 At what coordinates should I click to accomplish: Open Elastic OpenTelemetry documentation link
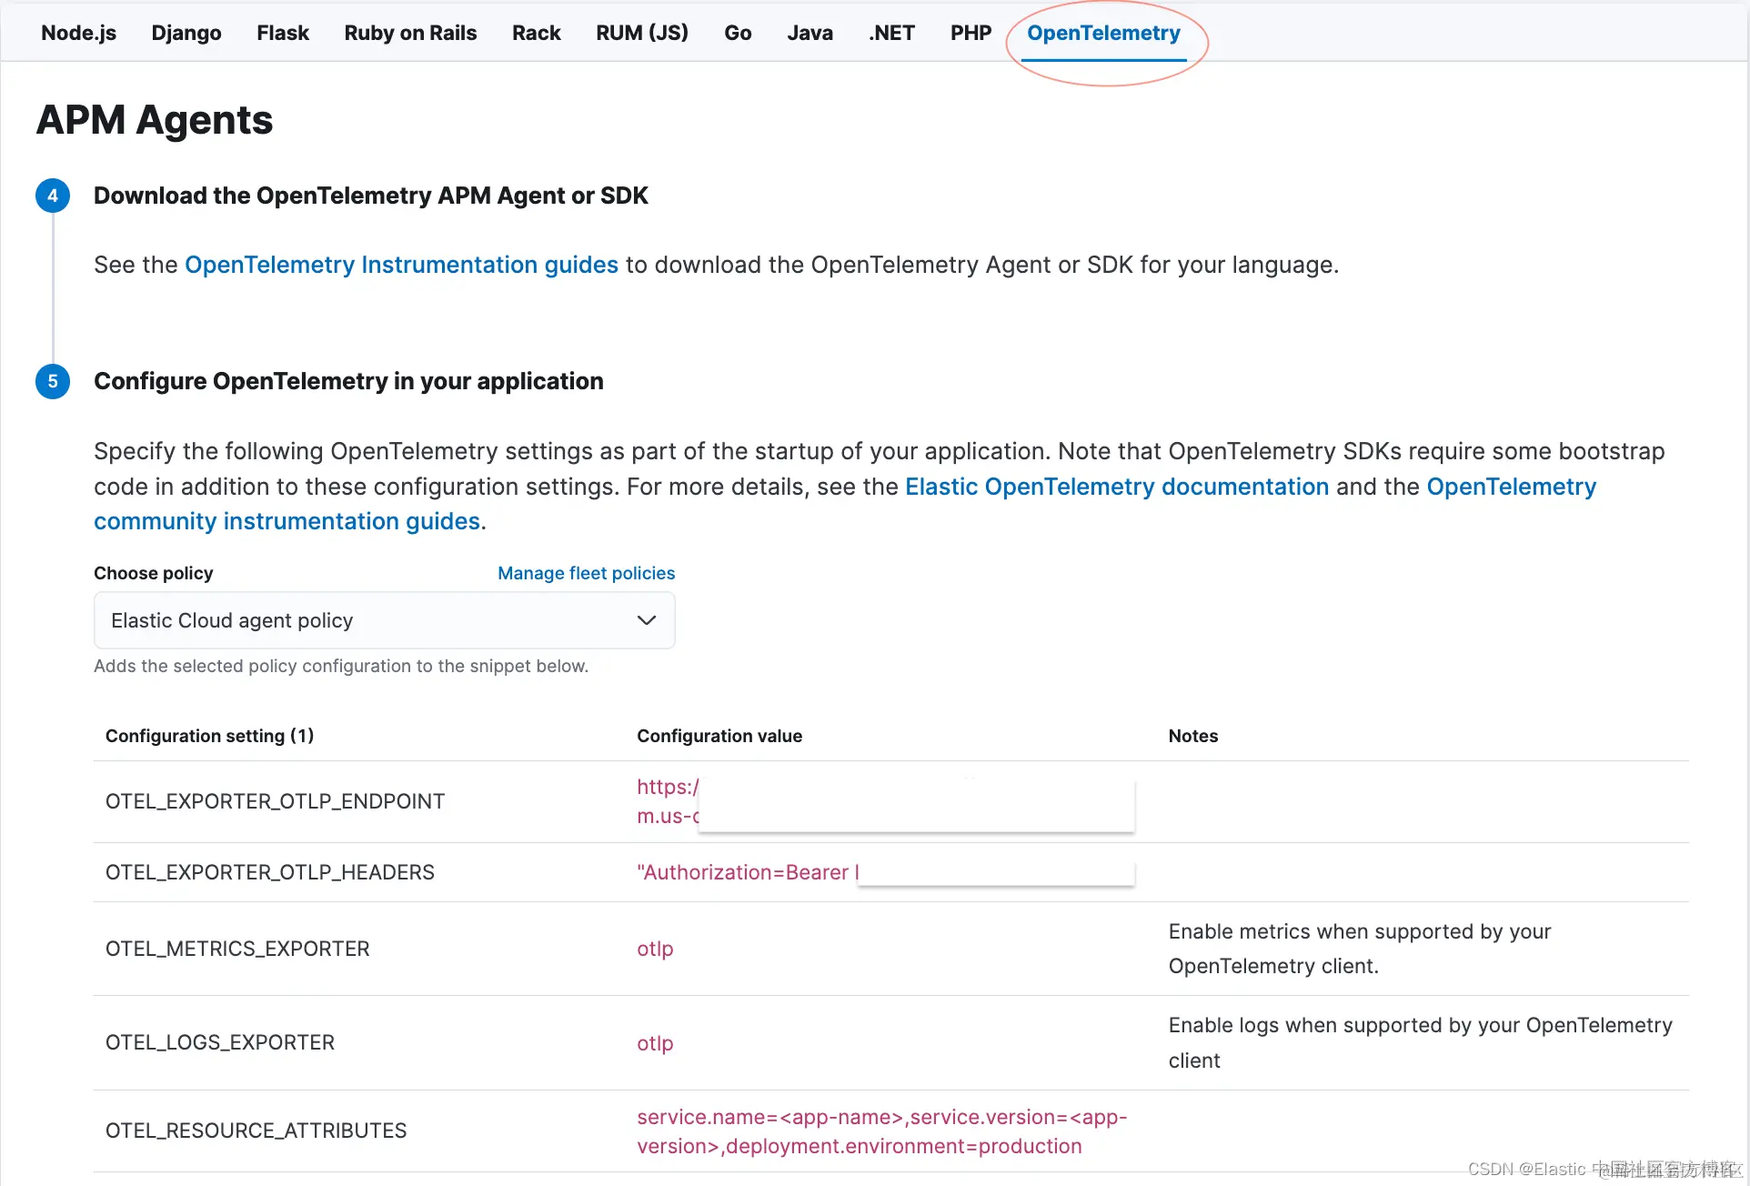click(x=1117, y=487)
